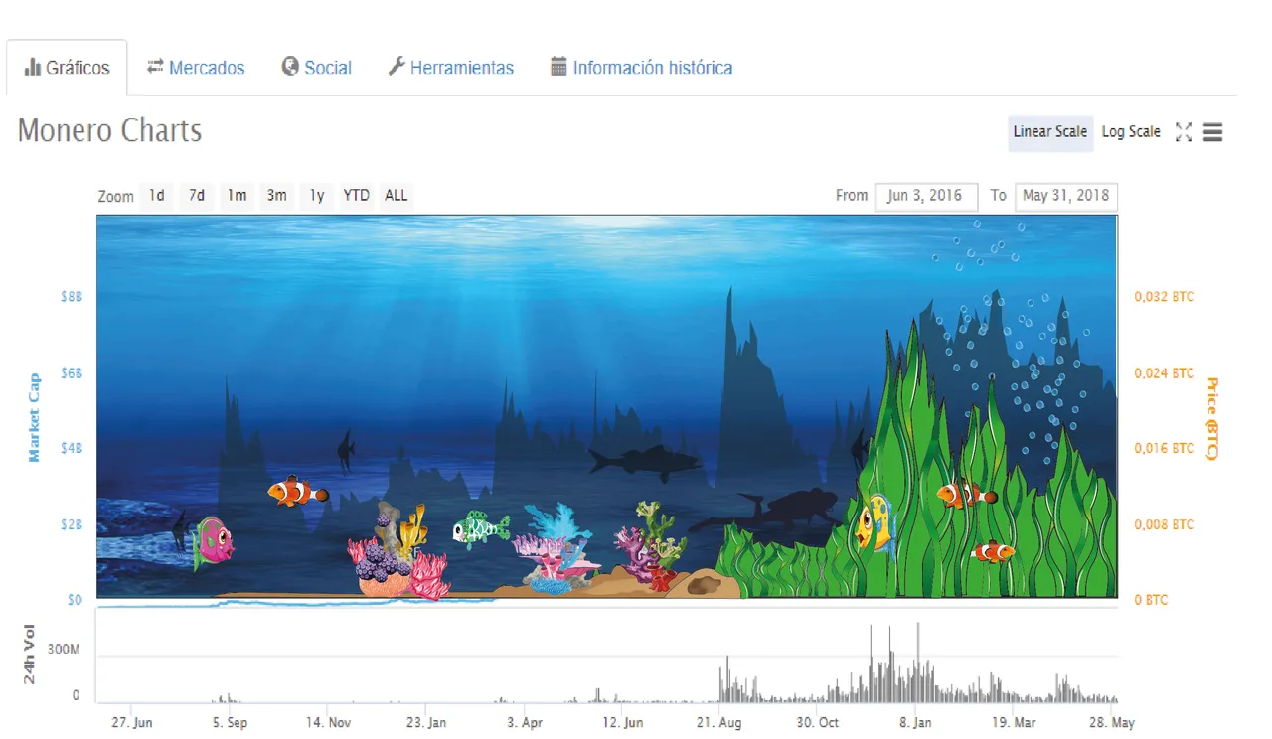Click the Monero Charts heading

(x=109, y=131)
